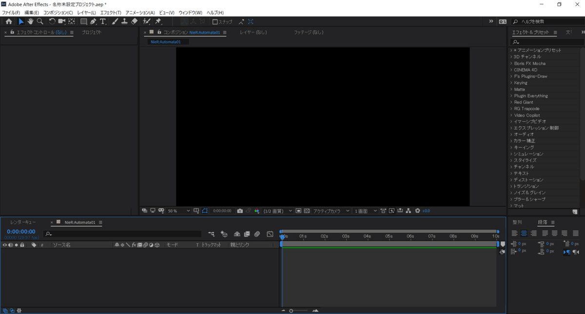Click the NieR:Automata01 breadcrumb in viewer
This screenshot has height=314, width=585.
(166, 42)
